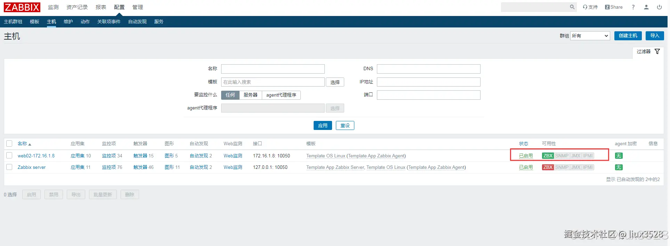The height and width of the screenshot is (246, 670).
Task: Open 监控项 34 for web02-172.16.1.8
Action: 109,156
